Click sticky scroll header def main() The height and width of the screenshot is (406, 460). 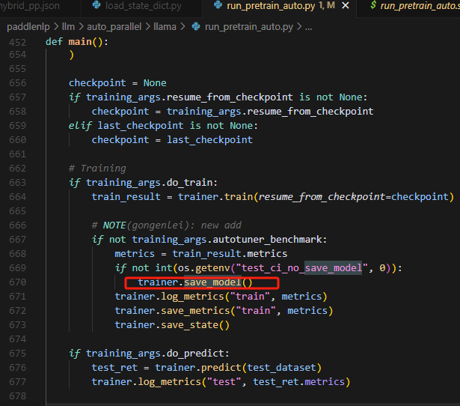(x=76, y=41)
